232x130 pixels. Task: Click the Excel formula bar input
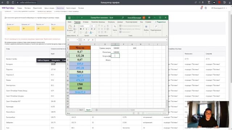pos(130,40)
